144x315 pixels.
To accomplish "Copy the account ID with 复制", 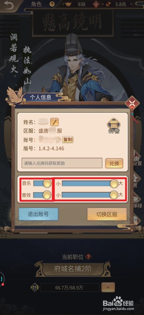I will (68, 139).
